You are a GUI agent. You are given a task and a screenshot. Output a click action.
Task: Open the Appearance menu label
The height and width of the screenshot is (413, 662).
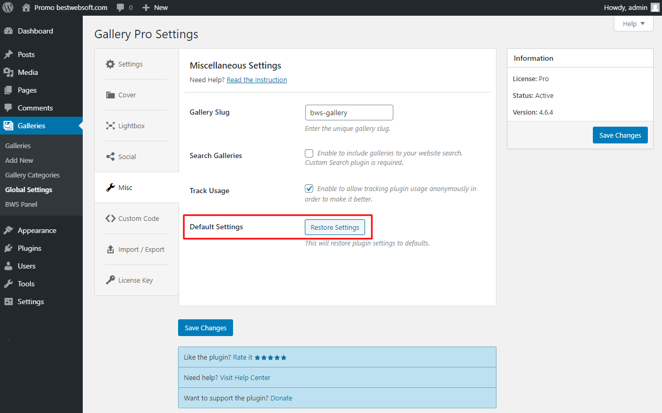(37, 230)
